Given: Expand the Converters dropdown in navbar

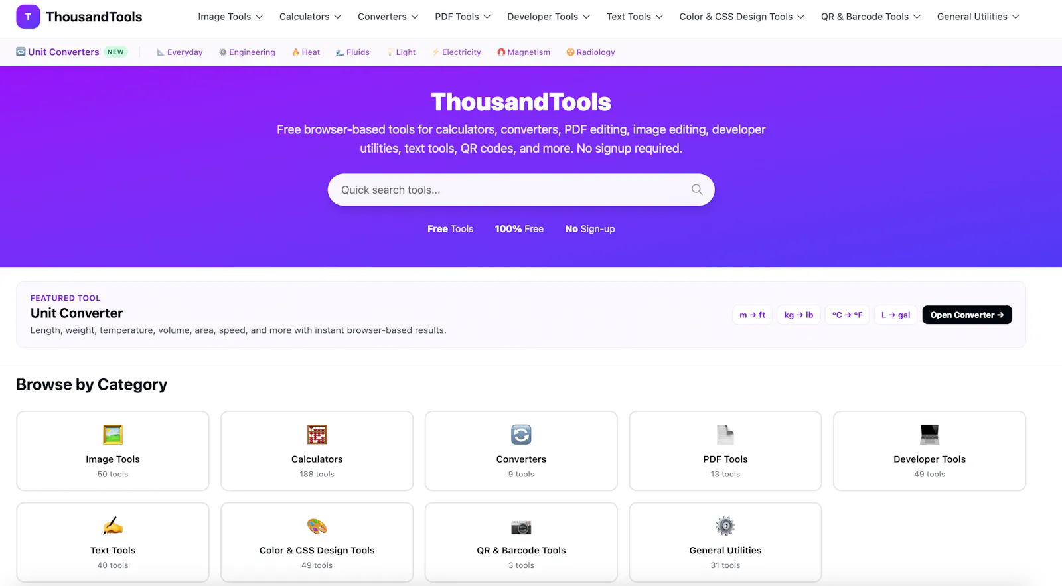Looking at the screenshot, I should (388, 17).
